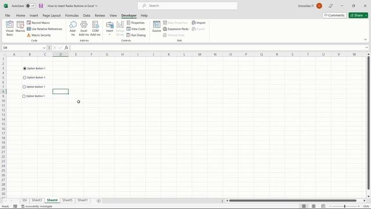Click the zoom in plus button
Image resolution: width=371 pixels, height=209 pixels.
[359, 207]
